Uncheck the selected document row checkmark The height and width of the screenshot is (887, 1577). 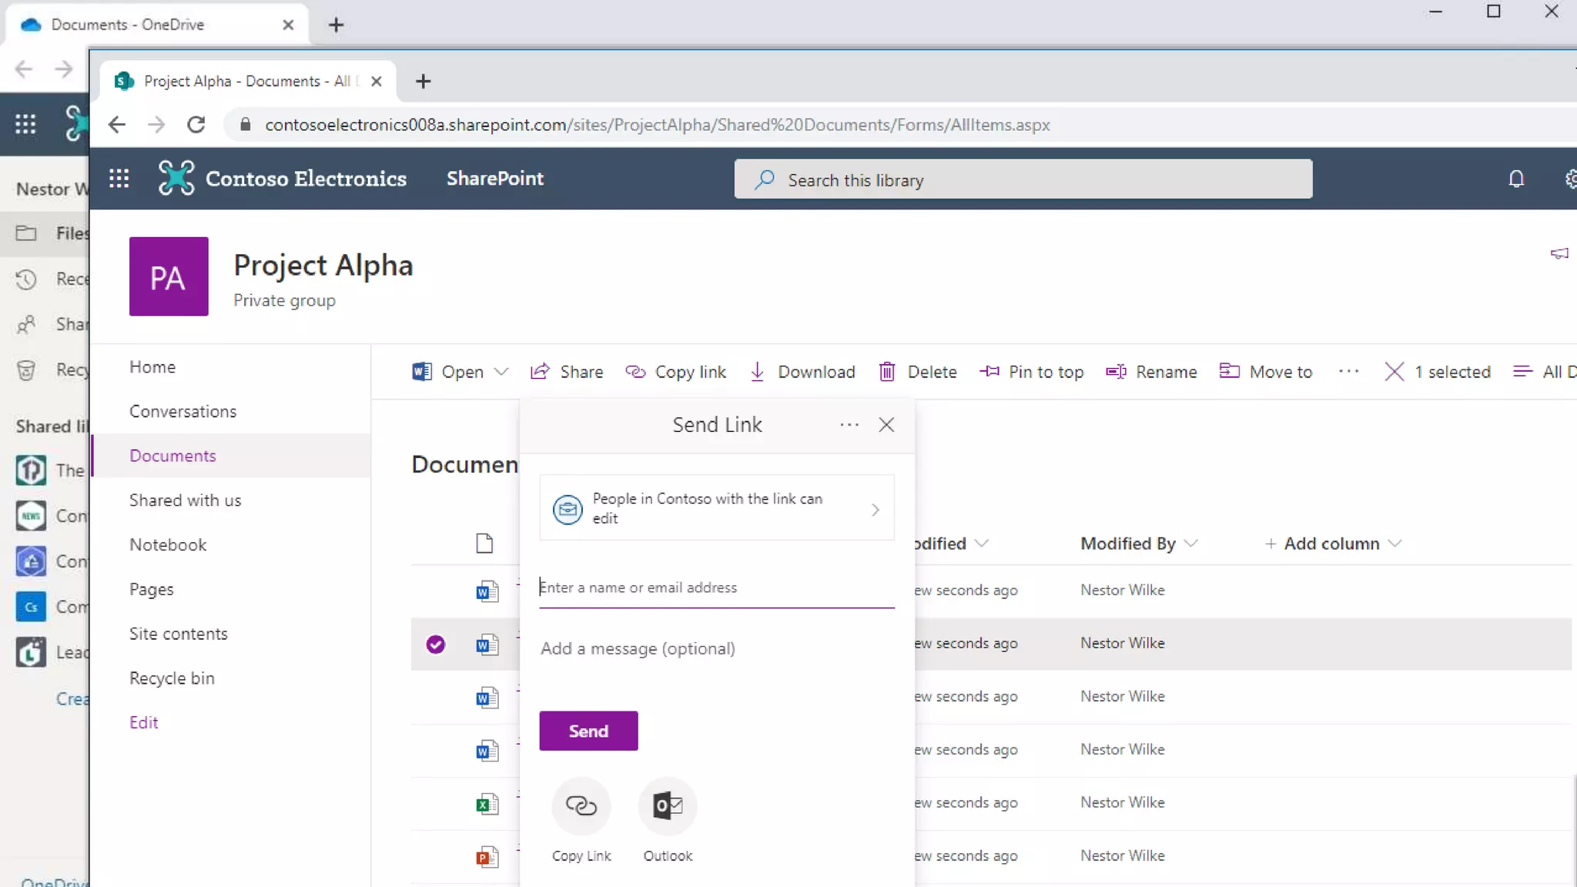tap(436, 644)
